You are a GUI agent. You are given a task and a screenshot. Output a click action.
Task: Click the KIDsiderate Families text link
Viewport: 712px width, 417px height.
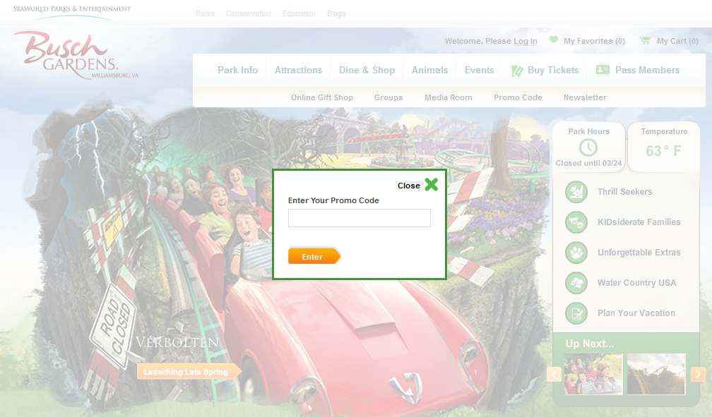639,222
